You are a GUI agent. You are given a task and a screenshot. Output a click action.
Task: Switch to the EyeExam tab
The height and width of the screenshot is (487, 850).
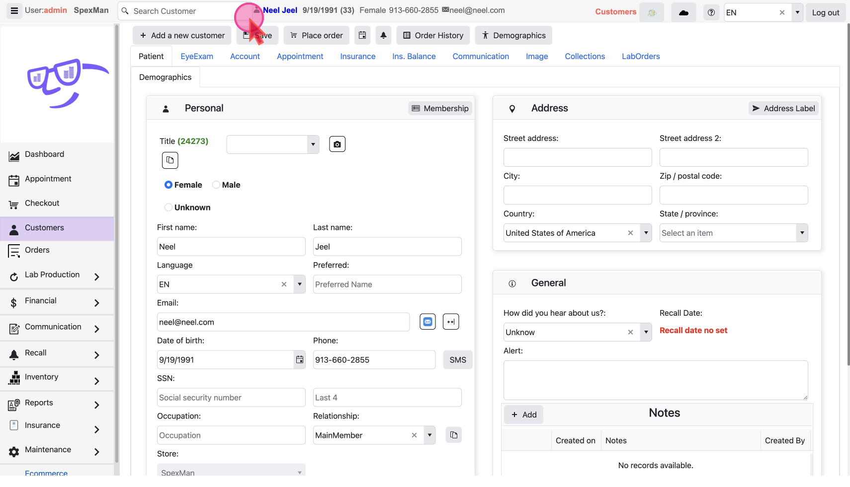(197, 57)
